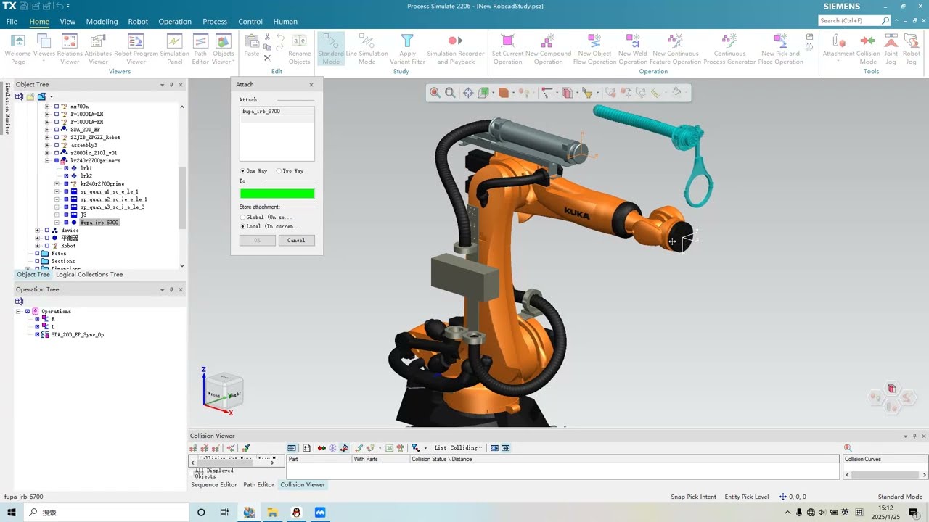Open the Robot Jog tool

[x=912, y=49]
